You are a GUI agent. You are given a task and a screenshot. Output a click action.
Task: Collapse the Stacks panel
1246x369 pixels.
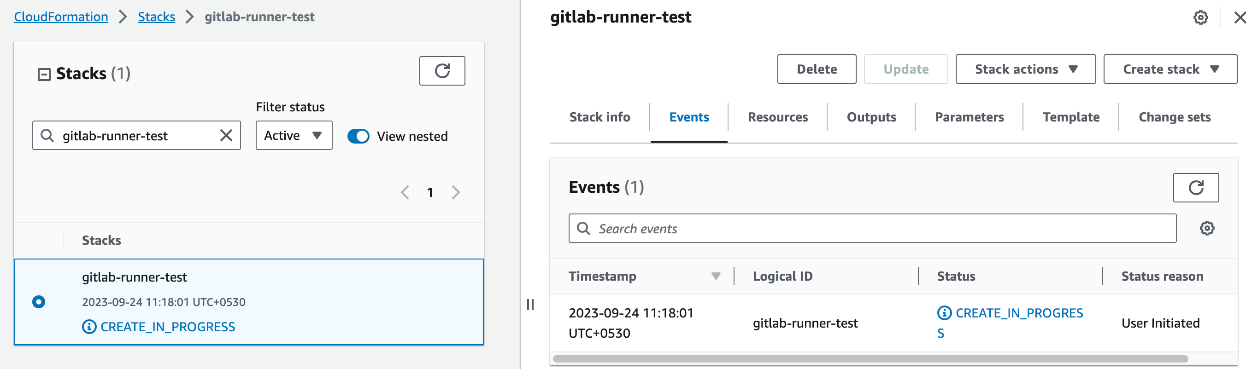click(x=44, y=75)
